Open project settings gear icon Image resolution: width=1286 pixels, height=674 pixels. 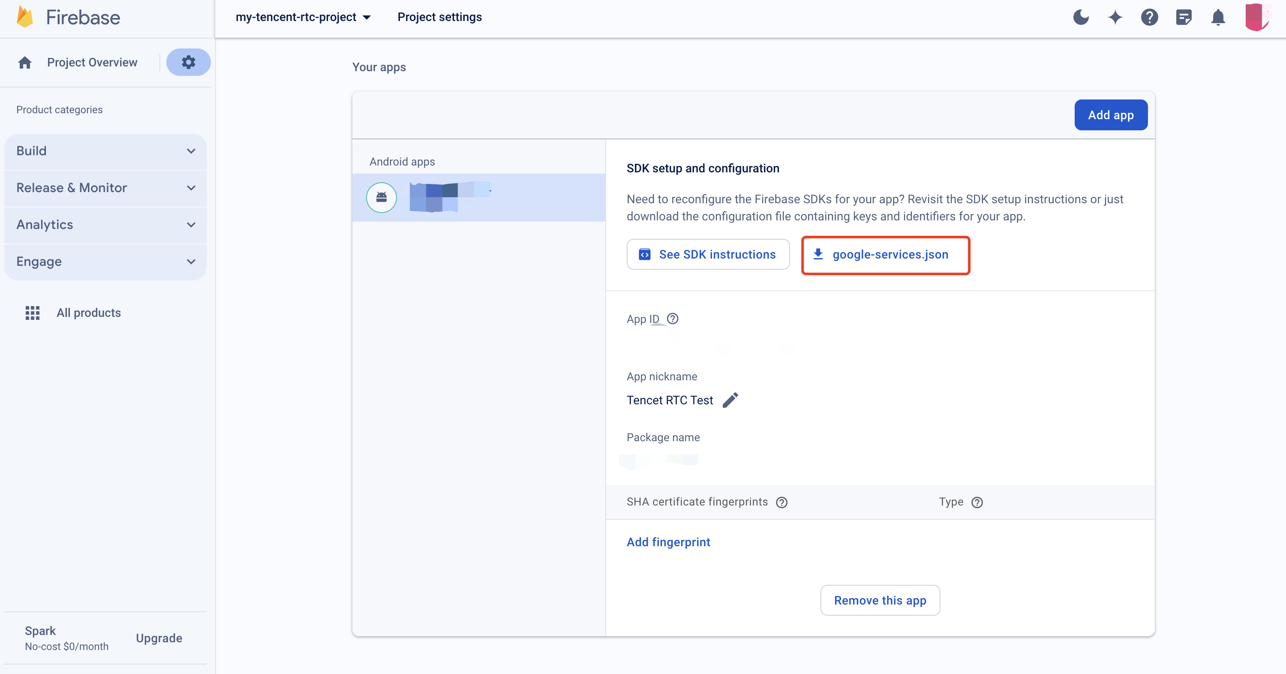click(188, 63)
